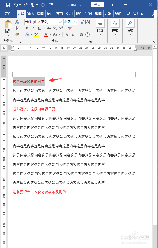The height and width of the screenshot is (248, 158).
Task: Switch to the 邮件 tab
Action: click(79, 14)
